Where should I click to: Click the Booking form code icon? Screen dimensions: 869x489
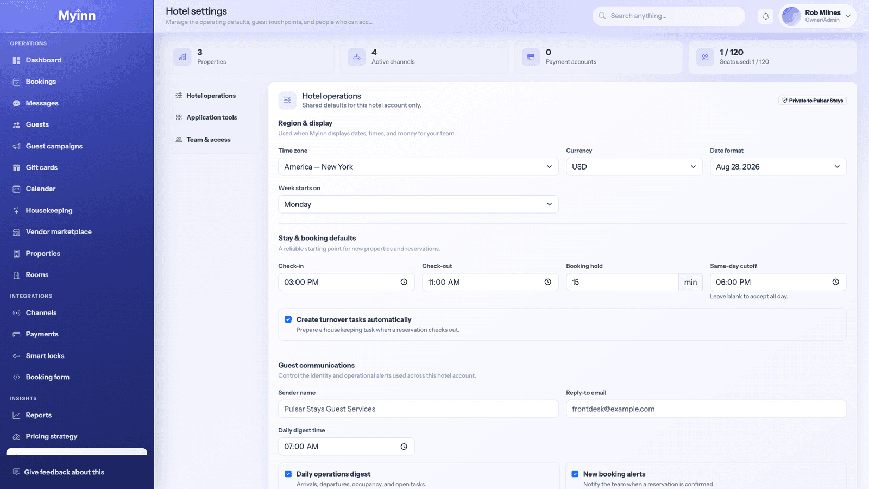[x=16, y=377]
